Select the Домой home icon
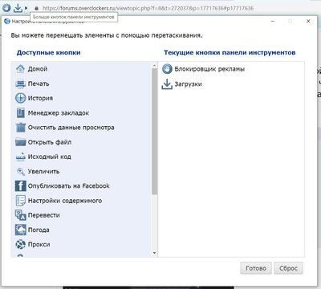 click(20, 69)
